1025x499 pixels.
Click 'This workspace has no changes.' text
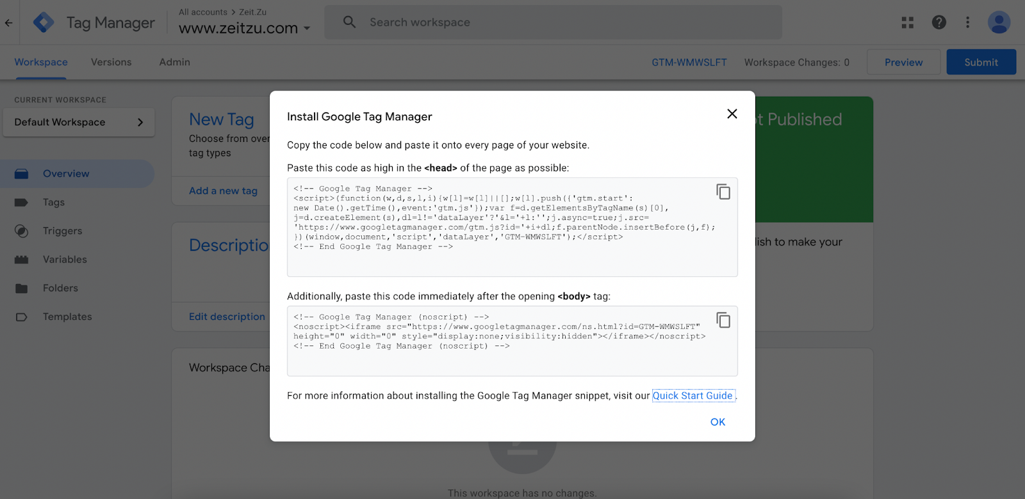522,493
